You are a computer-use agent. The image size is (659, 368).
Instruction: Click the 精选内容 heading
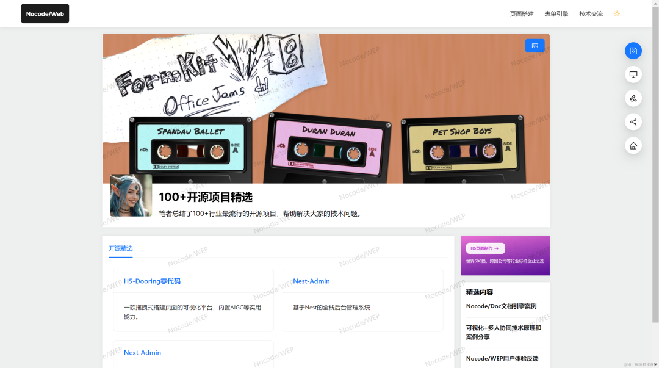[480, 292]
